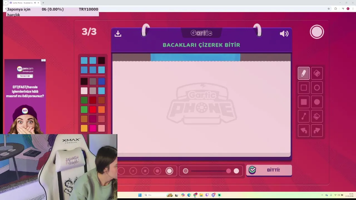Pick the dark blue color swatch

102,81
